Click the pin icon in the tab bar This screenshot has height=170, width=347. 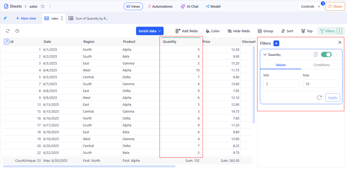(5, 18)
